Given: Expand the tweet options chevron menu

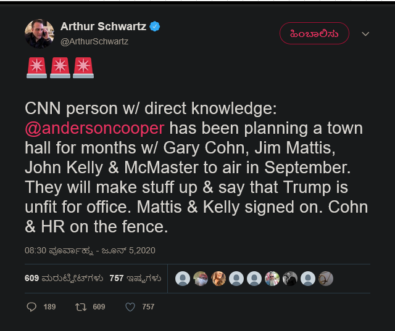Looking at the screenshot, I should coord(365,33).
